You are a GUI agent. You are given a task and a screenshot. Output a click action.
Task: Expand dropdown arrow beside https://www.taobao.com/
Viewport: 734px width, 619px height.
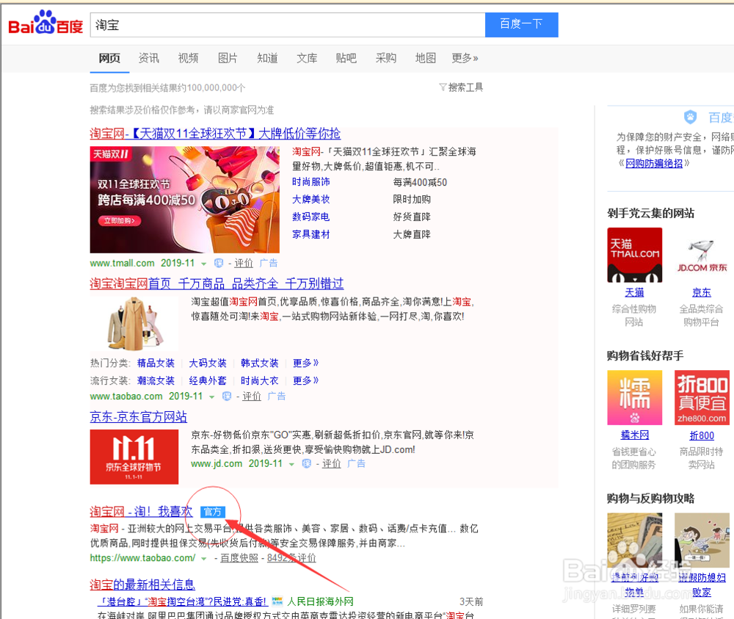tap(203, 559)
